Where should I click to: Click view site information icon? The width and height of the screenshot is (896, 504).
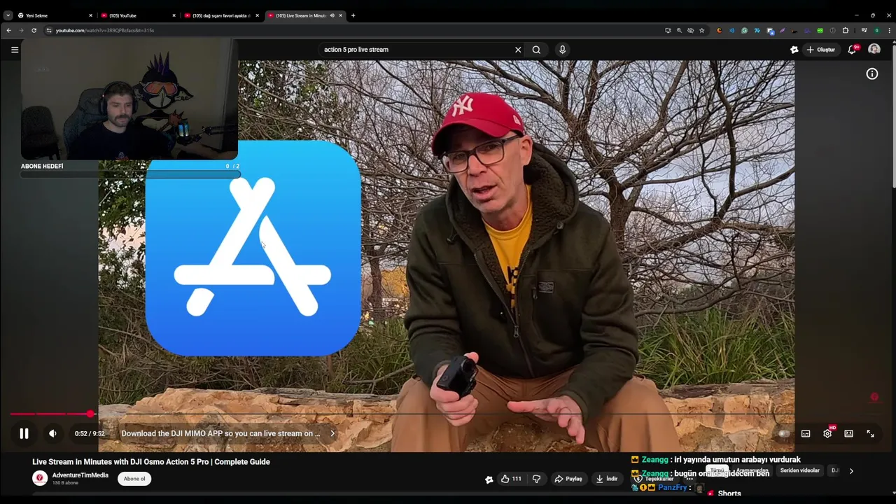click(x=49, y=30)
